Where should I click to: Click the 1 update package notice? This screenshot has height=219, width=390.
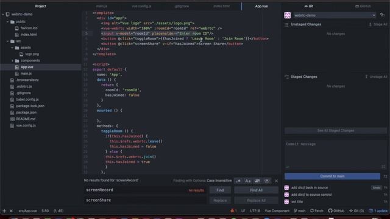point(378,211)
